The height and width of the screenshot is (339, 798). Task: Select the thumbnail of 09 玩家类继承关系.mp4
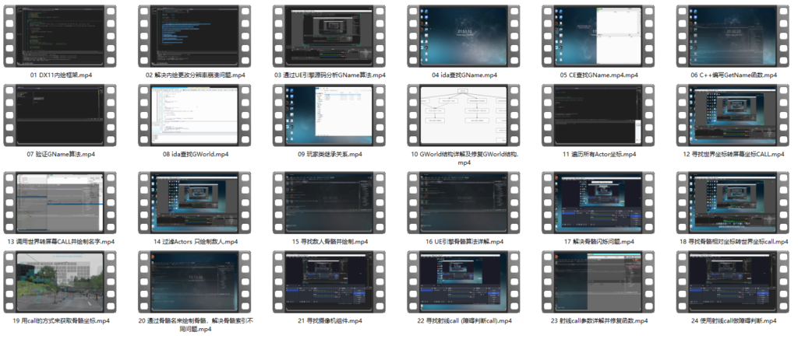330,116
